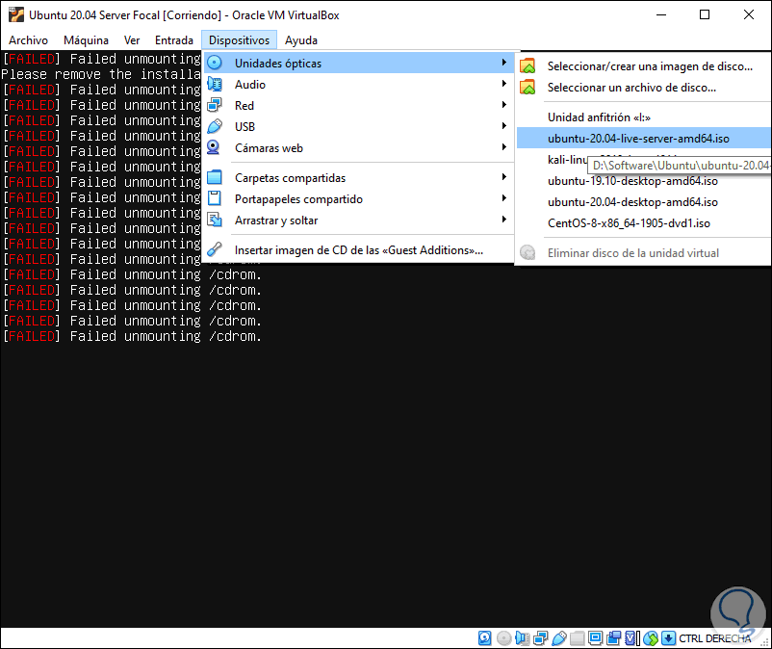Expand the Arrastrar y soltar submenu arrow
This screenshot has width=772, height=649.
(x=504, y=219)
